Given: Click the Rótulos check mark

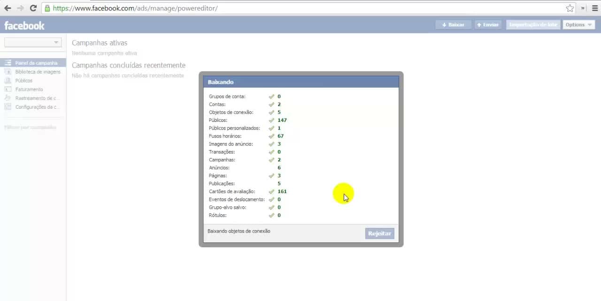Looking at the screenshot, I should [x=271, y=216].
